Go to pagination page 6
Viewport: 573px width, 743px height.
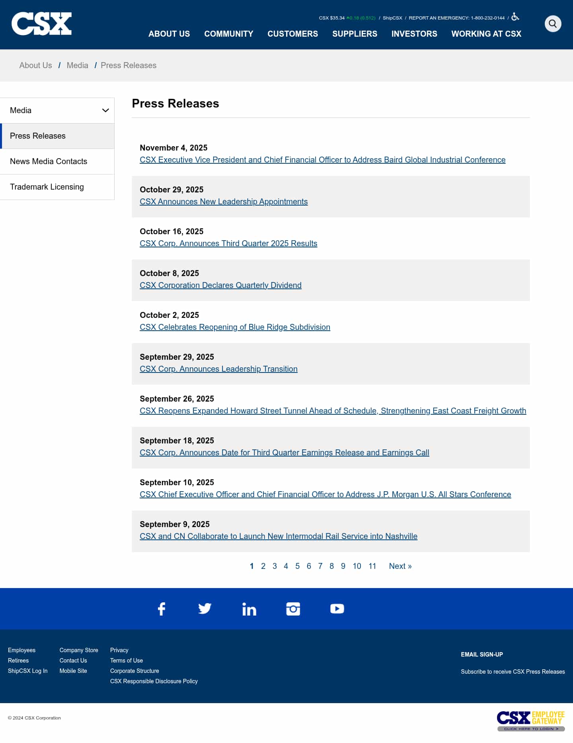point(309,566)
